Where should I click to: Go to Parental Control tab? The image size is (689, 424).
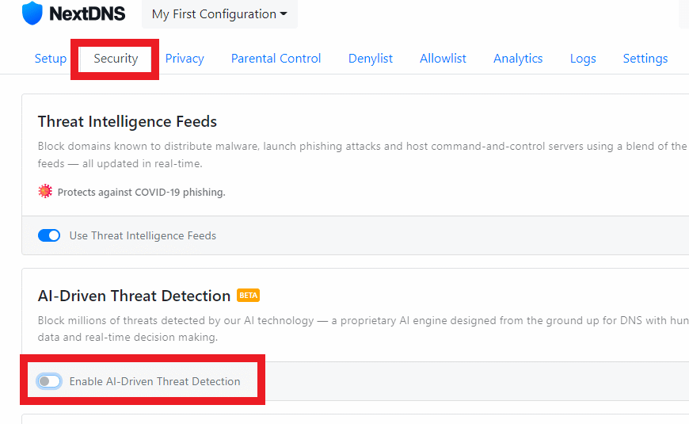pyautogui.click(x=276, y=59)
